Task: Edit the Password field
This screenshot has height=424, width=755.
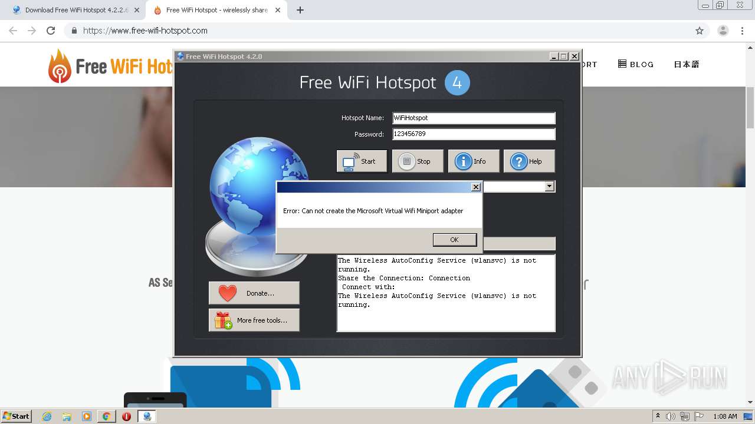Action: pyautogui.click(x=474, y=134)
